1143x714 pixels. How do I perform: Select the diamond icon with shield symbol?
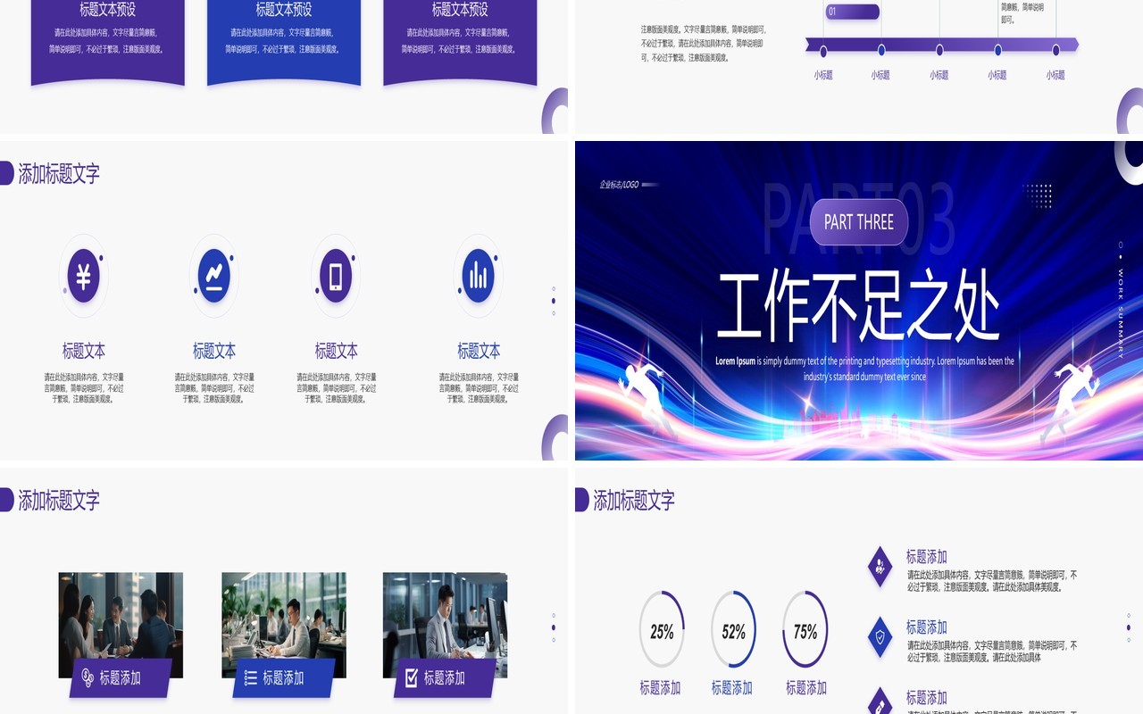880,637
